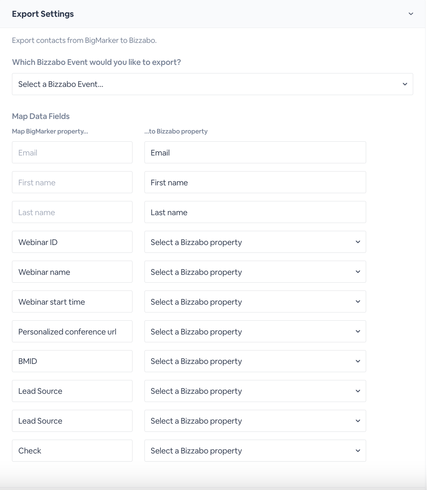Image resolution: width=427 pixels, height=490 pixels.
Task: Click the Bizzabo First name property field
Action: click(255, 182)
